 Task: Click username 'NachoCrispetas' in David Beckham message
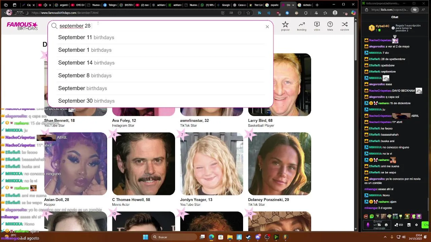tap(380, 91)
